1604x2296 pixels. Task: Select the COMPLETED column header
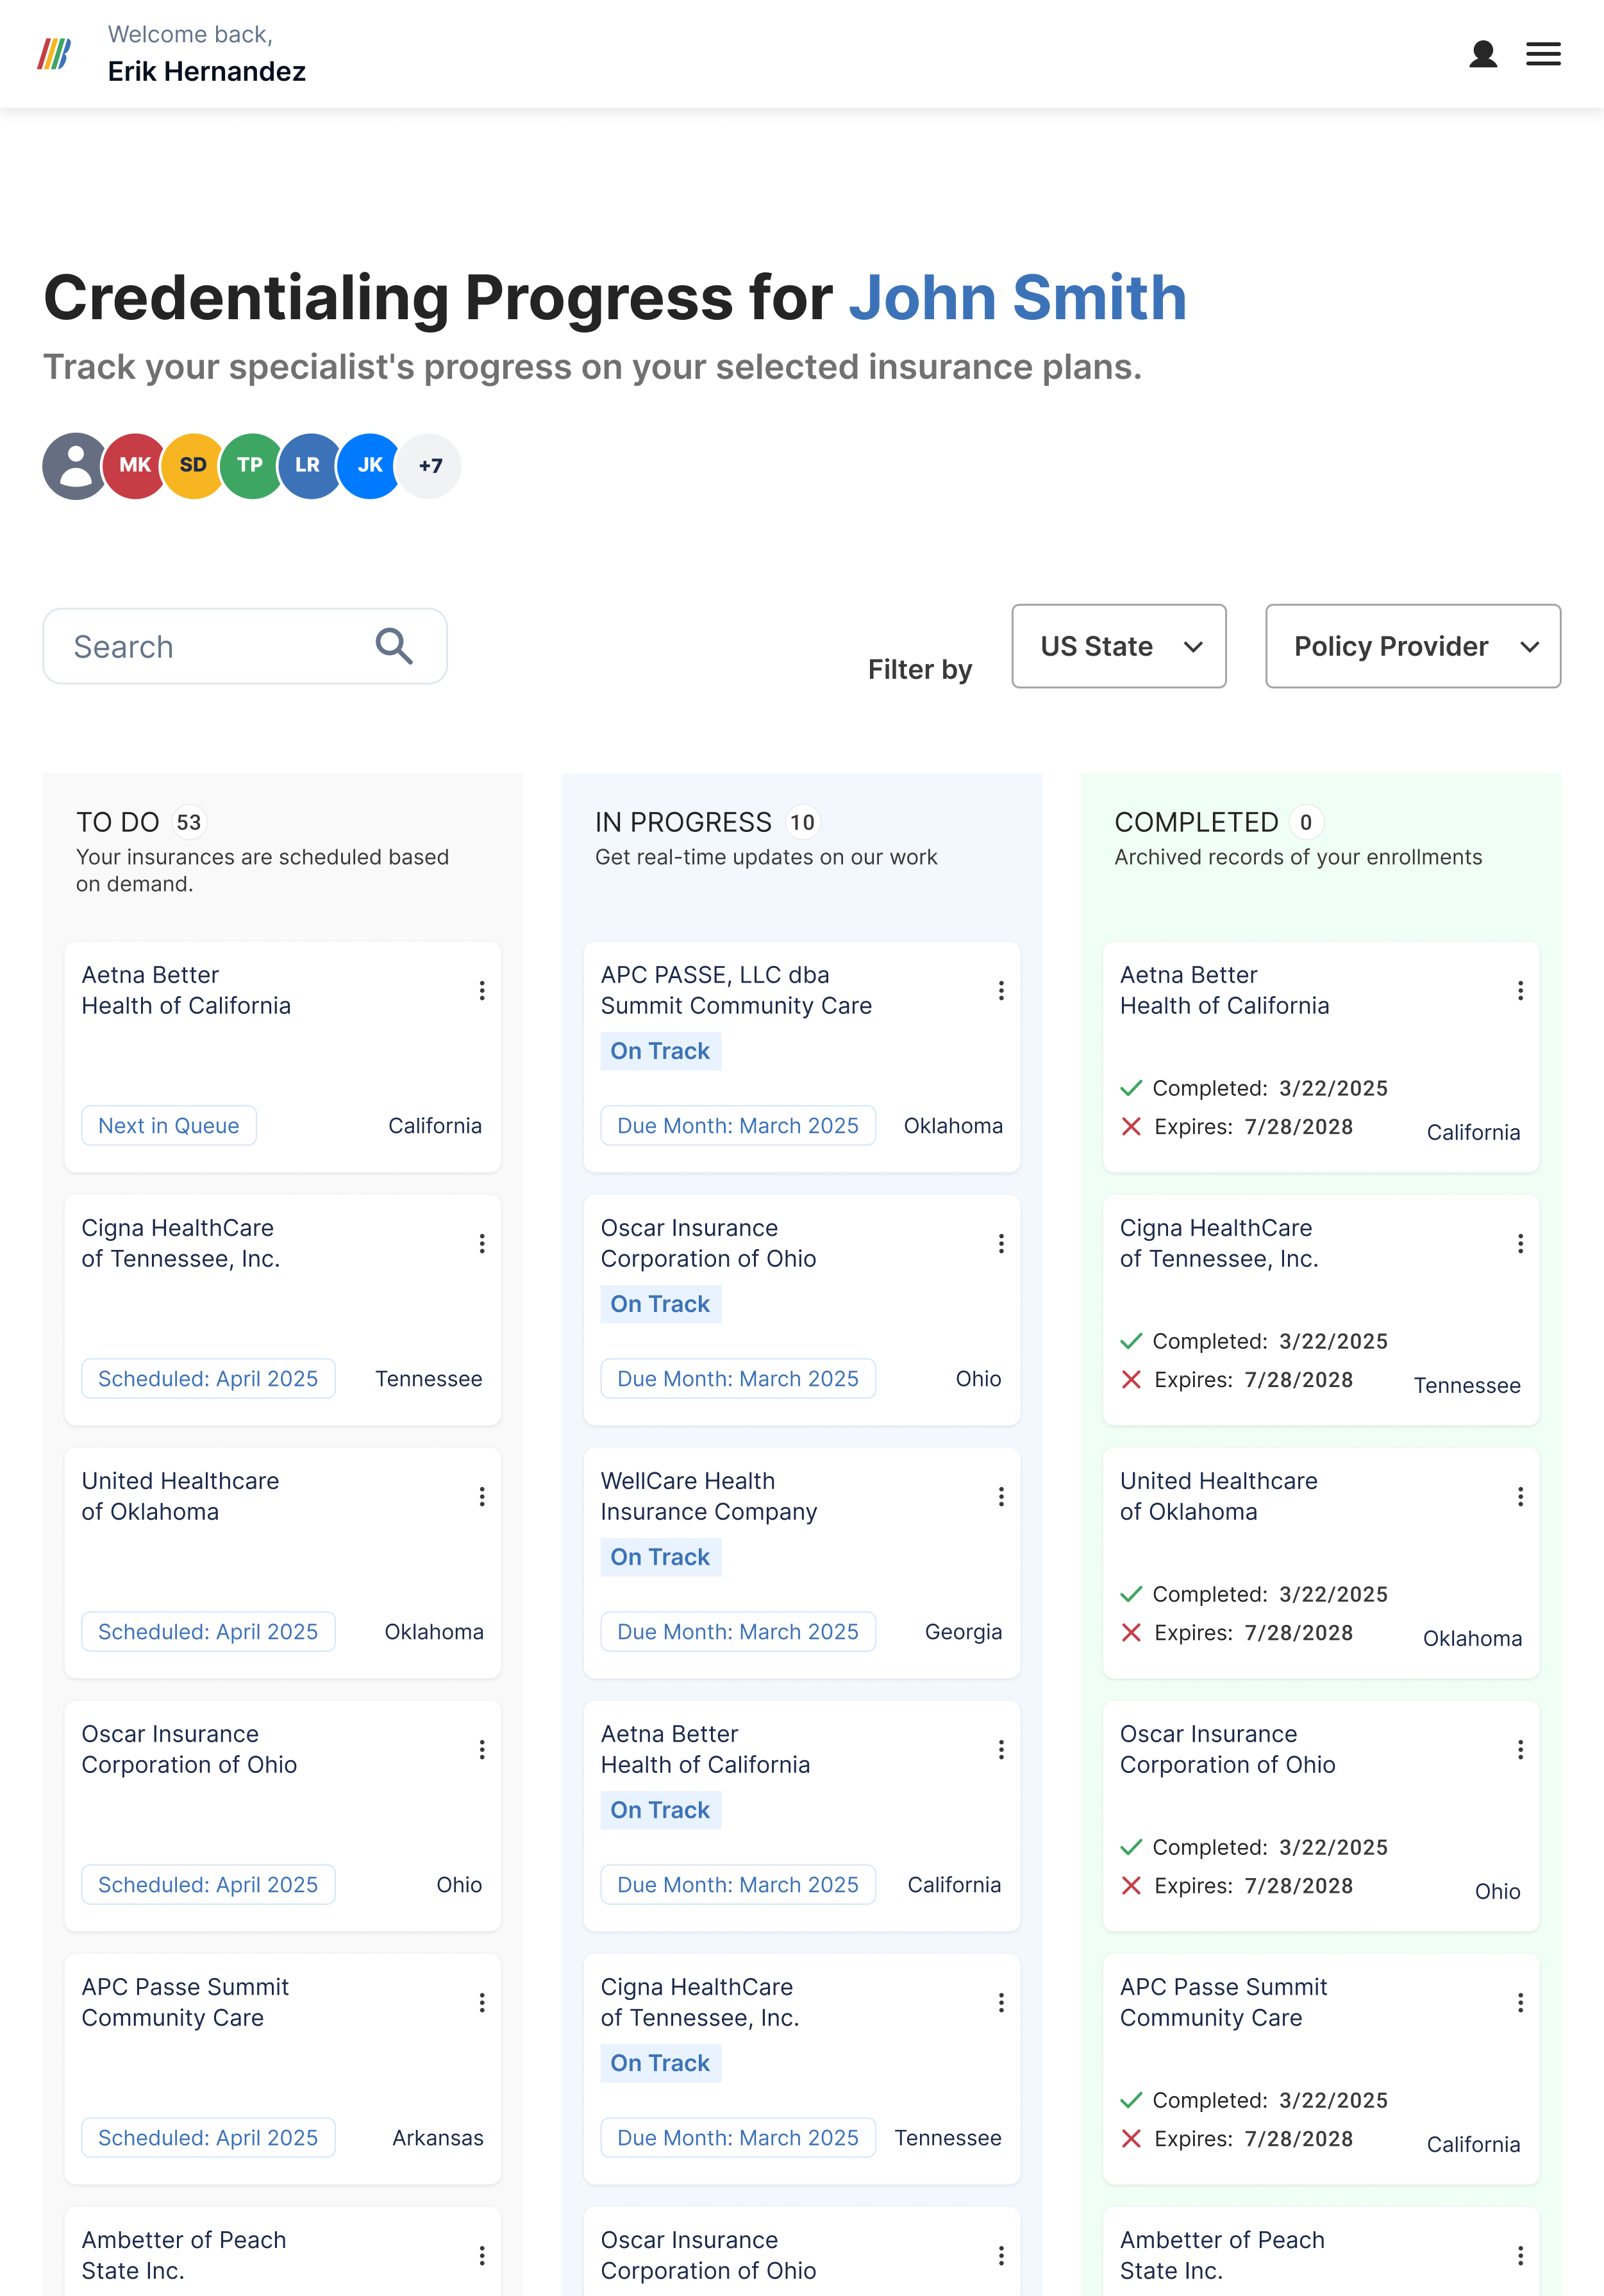[1196, 822]
